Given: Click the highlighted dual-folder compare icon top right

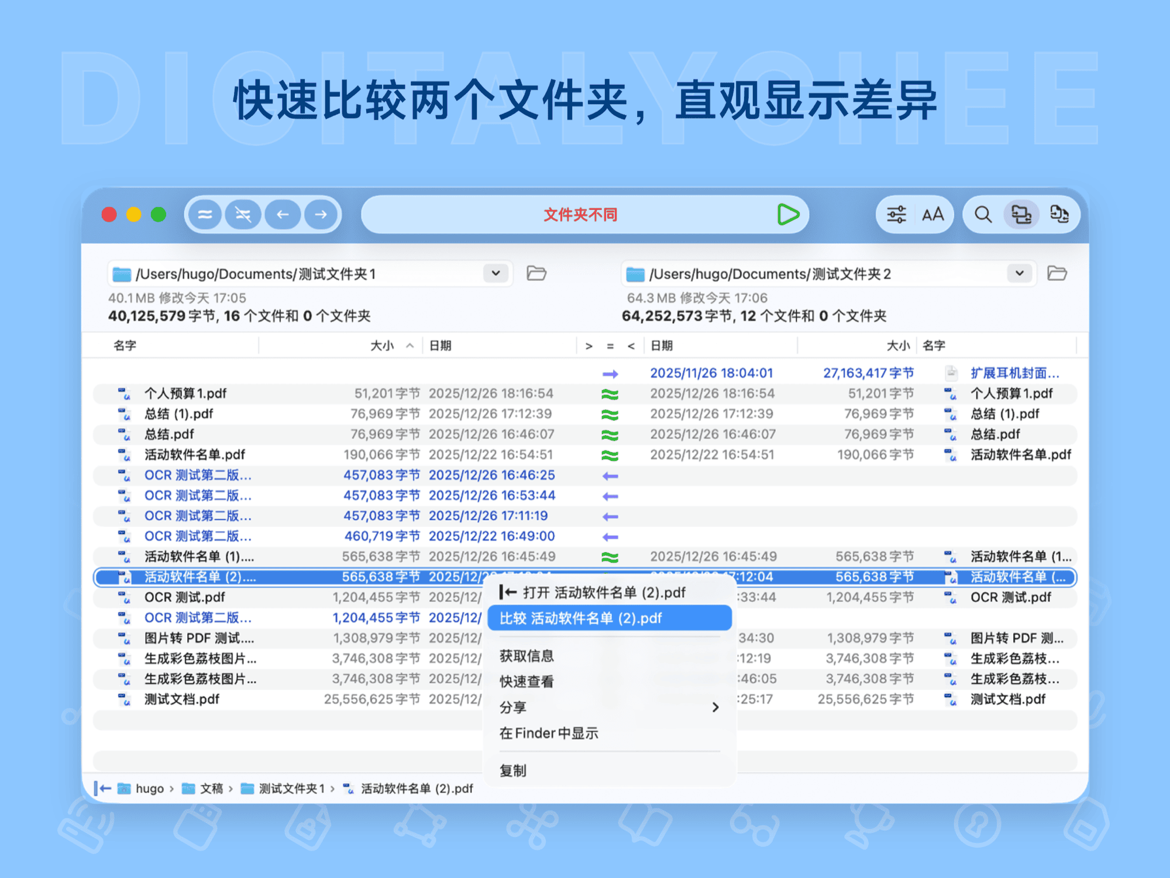Looking at the screenshot, I should [x=1022, y=215].
